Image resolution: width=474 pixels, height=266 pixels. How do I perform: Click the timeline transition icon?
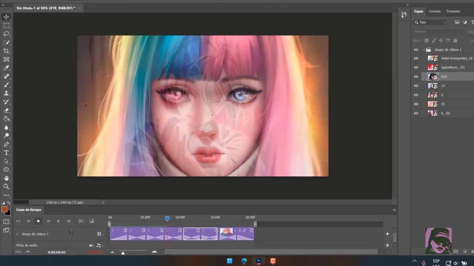[x=91, y=221]
